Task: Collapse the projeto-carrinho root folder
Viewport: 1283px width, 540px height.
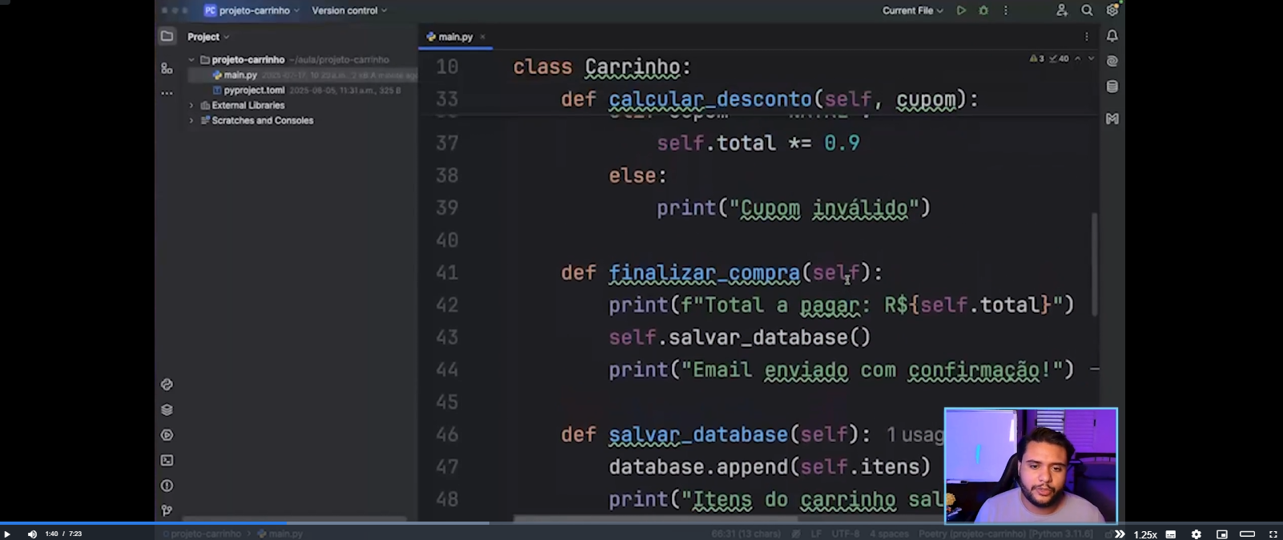Action: click(x=191, y=59)
